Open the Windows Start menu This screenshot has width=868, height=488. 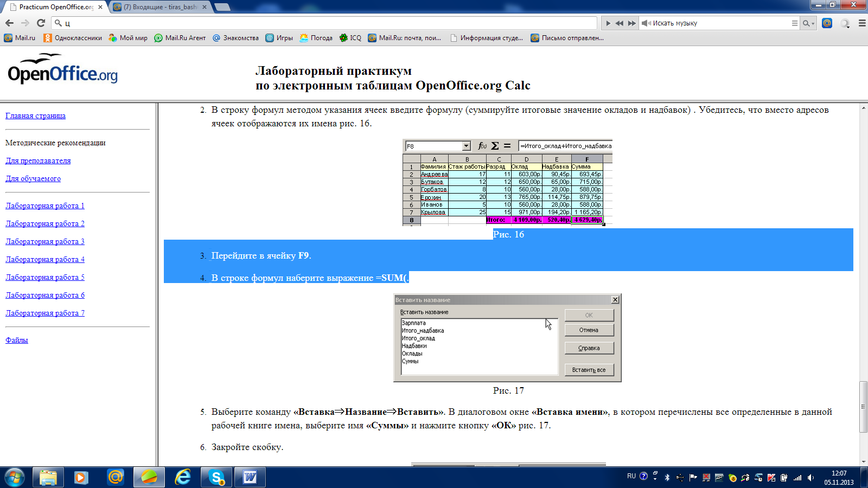tap(15, 477)
